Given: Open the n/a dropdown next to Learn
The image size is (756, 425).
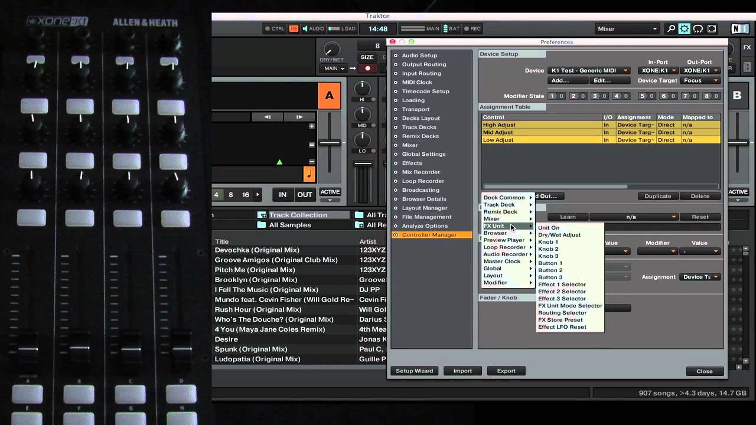Looking at the screenshot, I should coord(634,217).
